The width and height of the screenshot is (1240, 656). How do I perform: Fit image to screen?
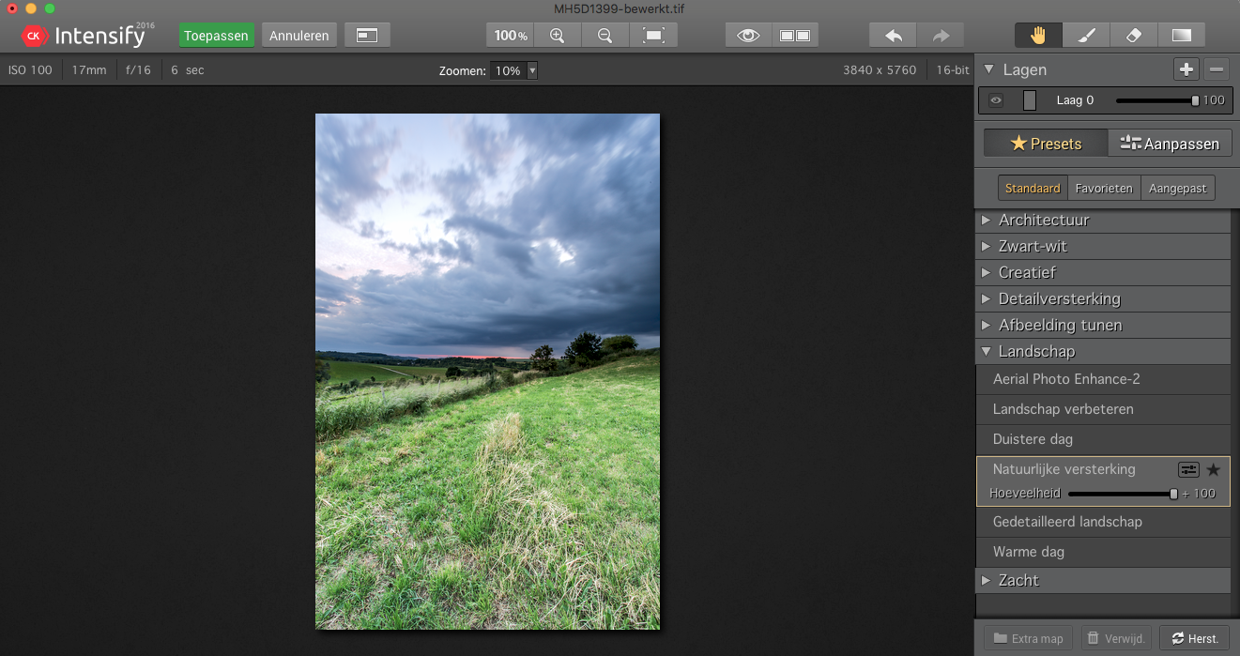point(653,36)
